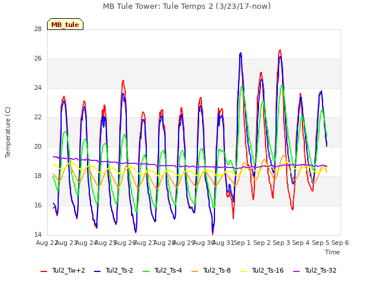Click the Temperature (C) axis label

(x=8, y=132)
